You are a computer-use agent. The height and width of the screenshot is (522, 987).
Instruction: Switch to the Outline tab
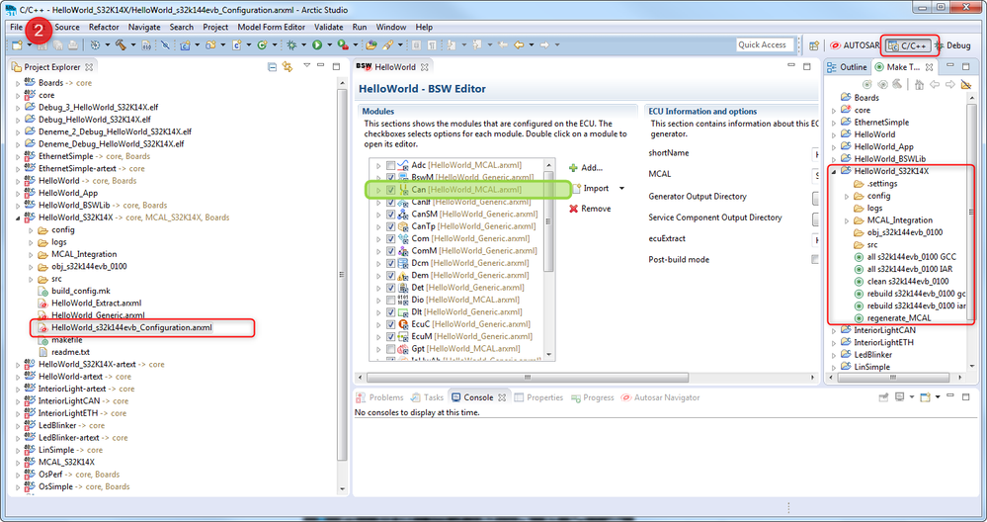[848, 67]
